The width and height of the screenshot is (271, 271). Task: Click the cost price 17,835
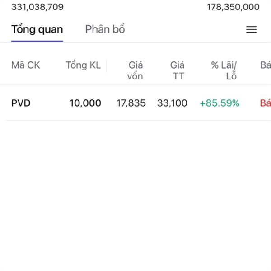(131, 103)
